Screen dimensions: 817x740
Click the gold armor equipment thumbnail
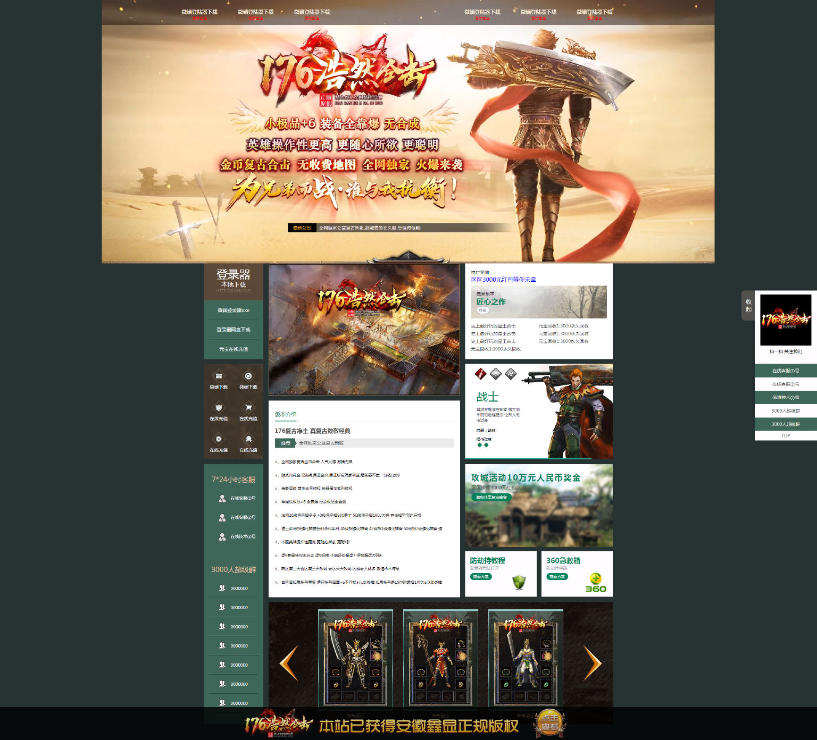[355, 658]
